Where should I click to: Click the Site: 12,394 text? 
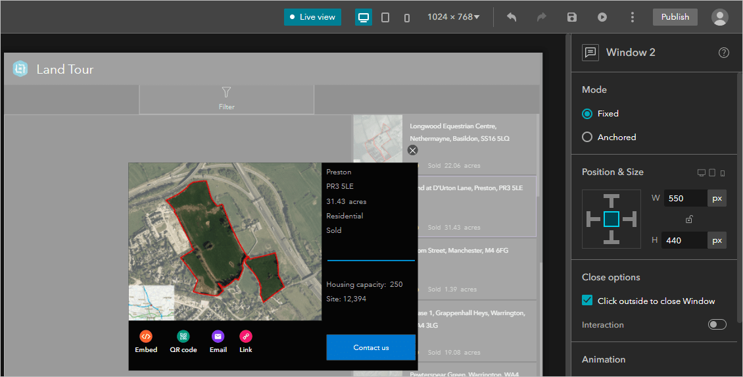346,299
